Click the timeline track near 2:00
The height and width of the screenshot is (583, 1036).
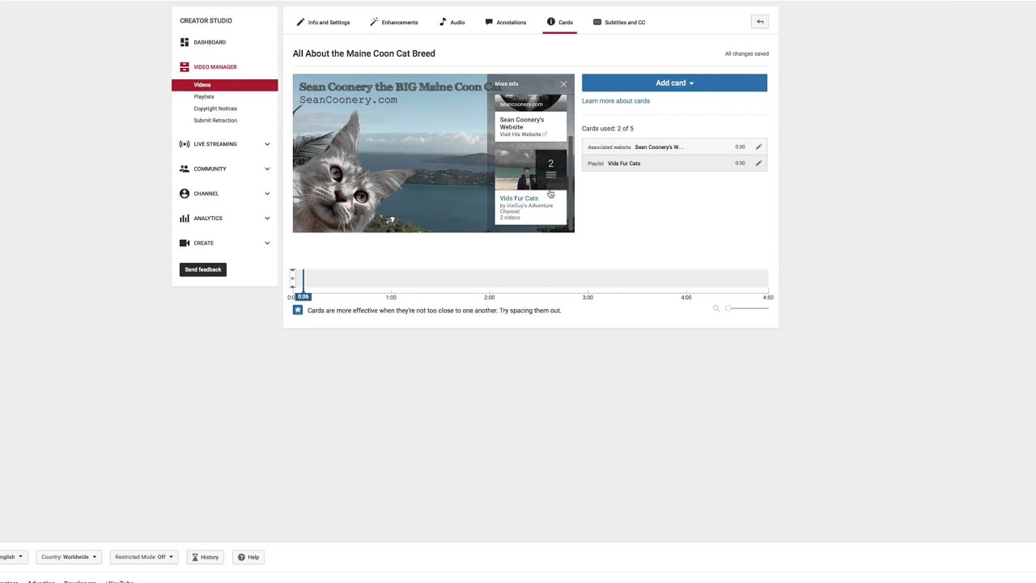tap(490, 279)
